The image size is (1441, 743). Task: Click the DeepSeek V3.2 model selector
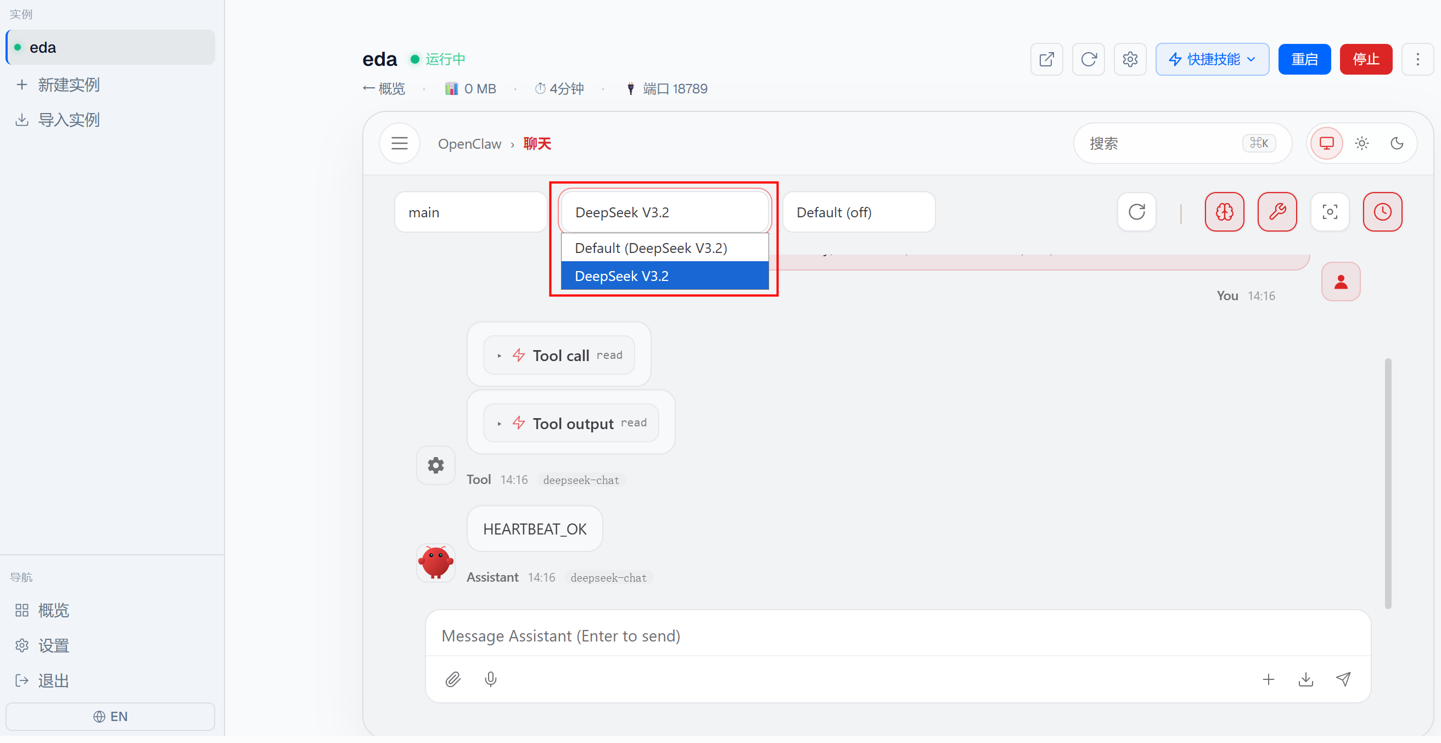coord(665,212)
